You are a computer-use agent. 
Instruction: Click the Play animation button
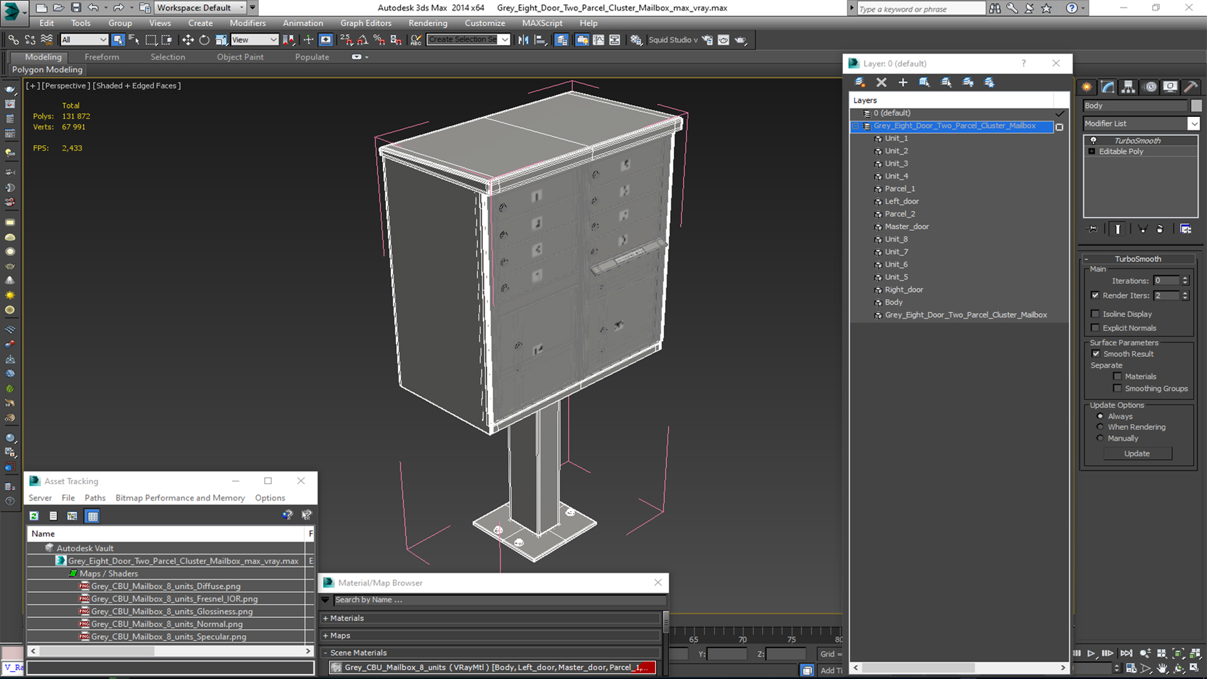coord(1091,653)
